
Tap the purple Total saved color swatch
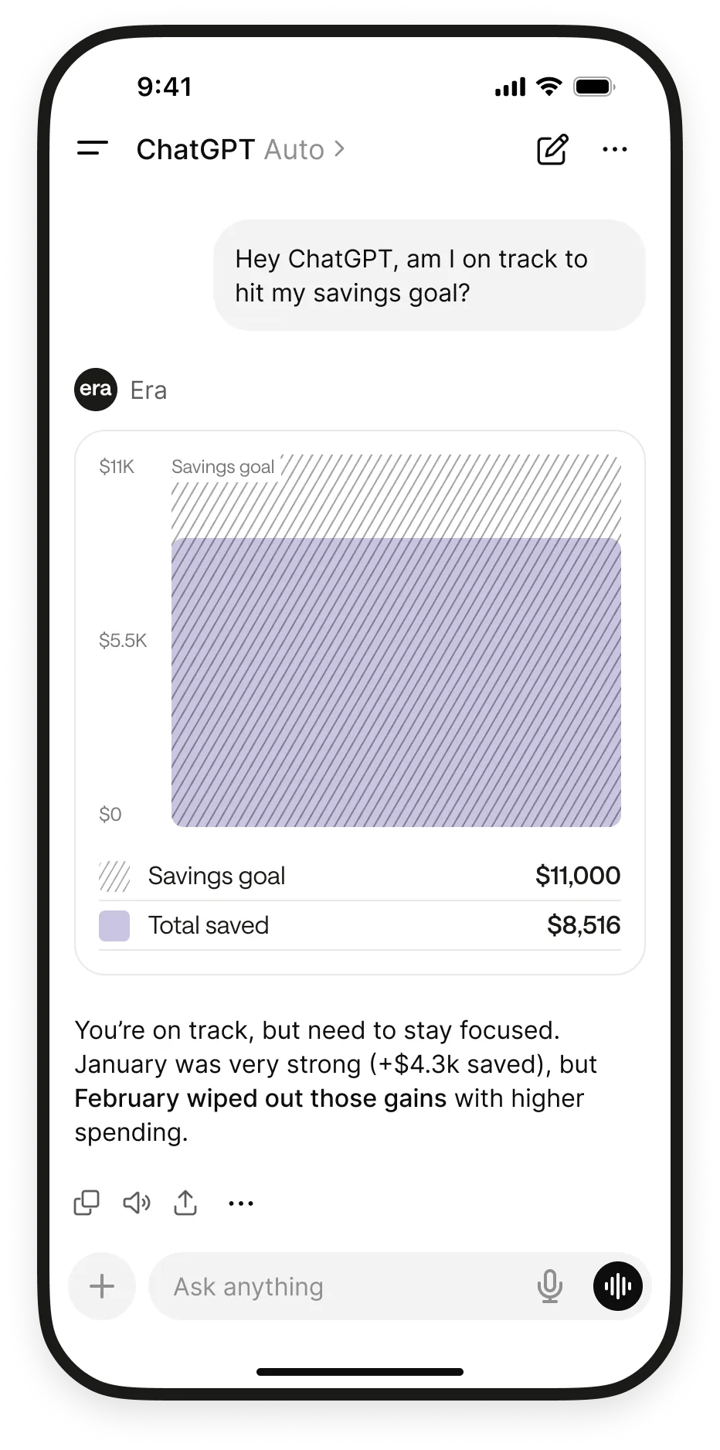[114, 926]
